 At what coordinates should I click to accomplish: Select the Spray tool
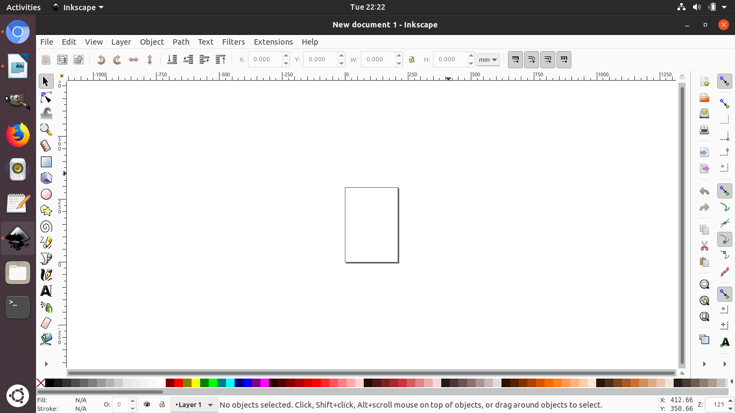coord(46,307)
